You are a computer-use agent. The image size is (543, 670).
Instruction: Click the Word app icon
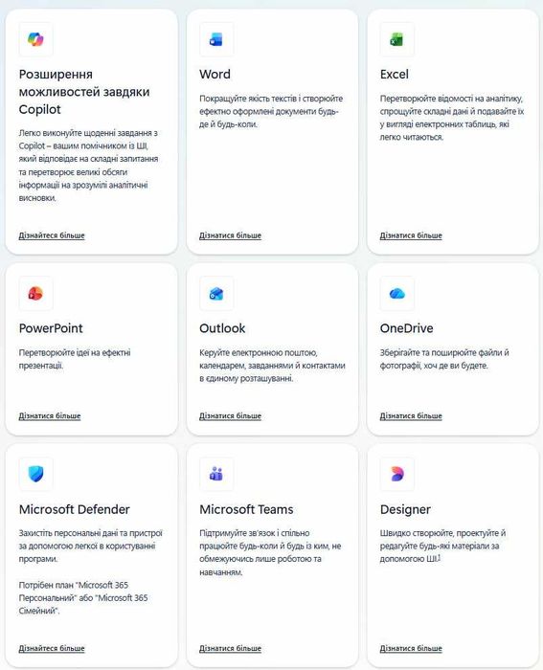click(216, 40)
